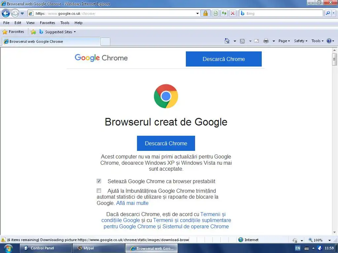Show hidden tray icons arrow
Viewport: 338px width, 253px height.
click(314, 248)
